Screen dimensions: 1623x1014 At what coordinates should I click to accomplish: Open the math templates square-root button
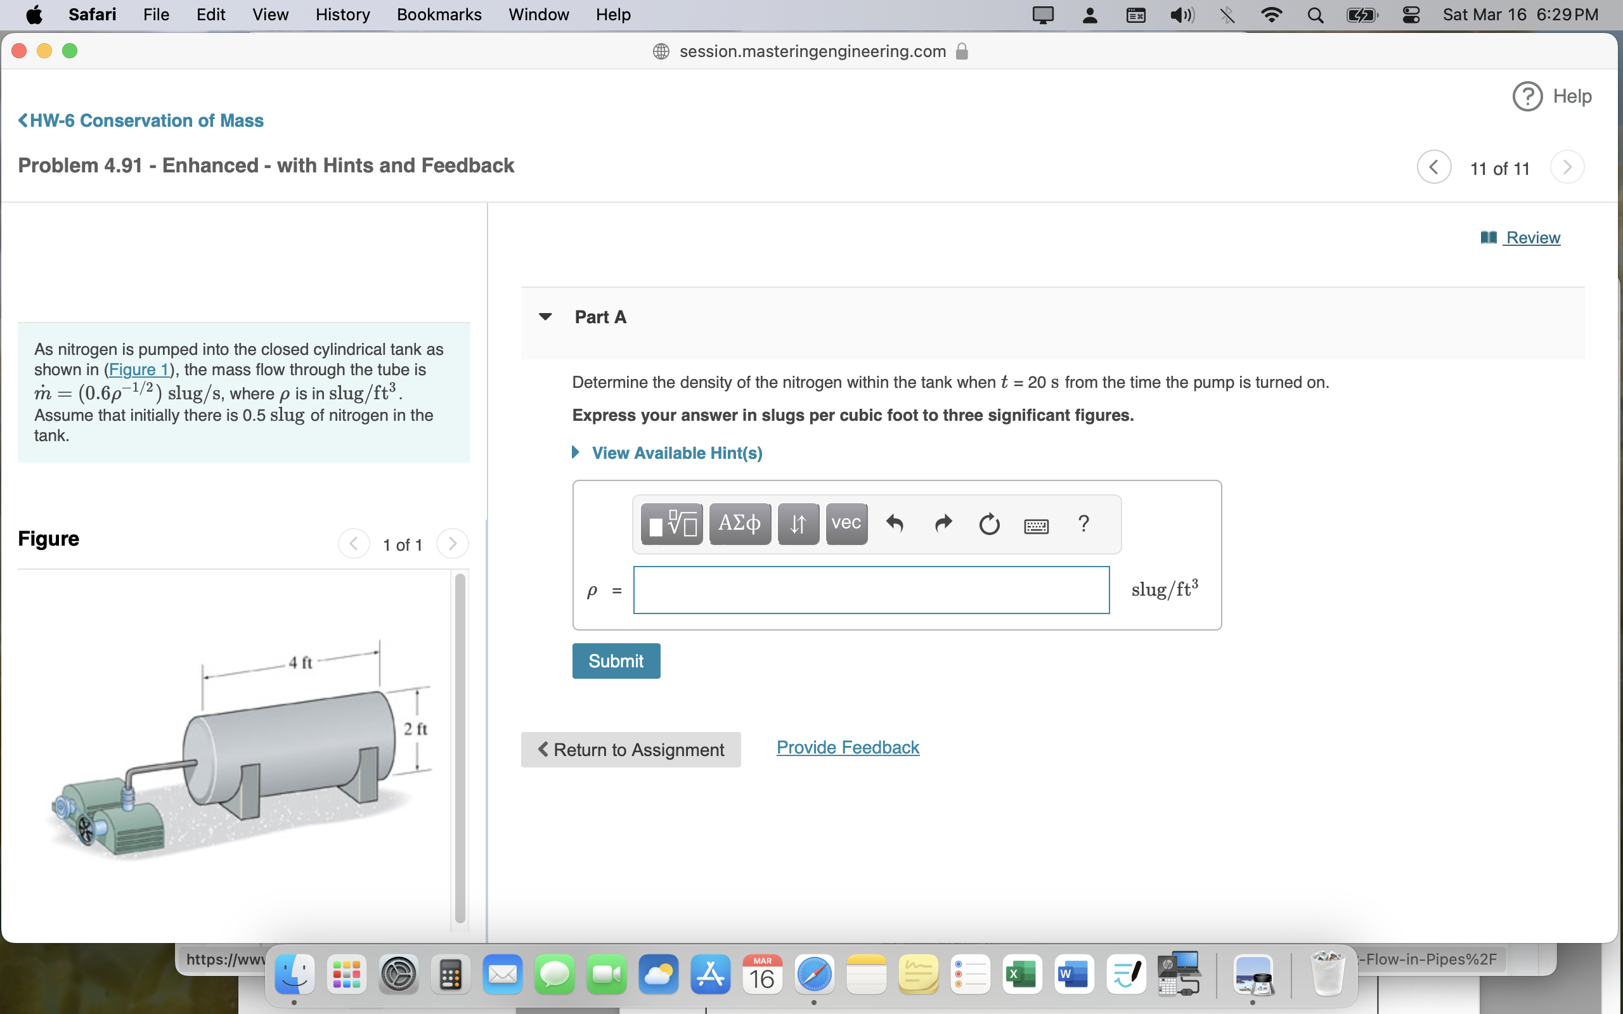671,523
